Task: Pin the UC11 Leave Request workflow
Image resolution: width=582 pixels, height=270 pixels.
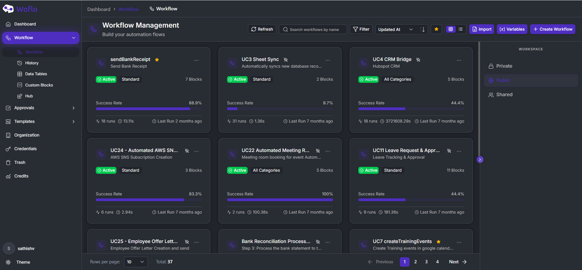Action: (449, 150)
